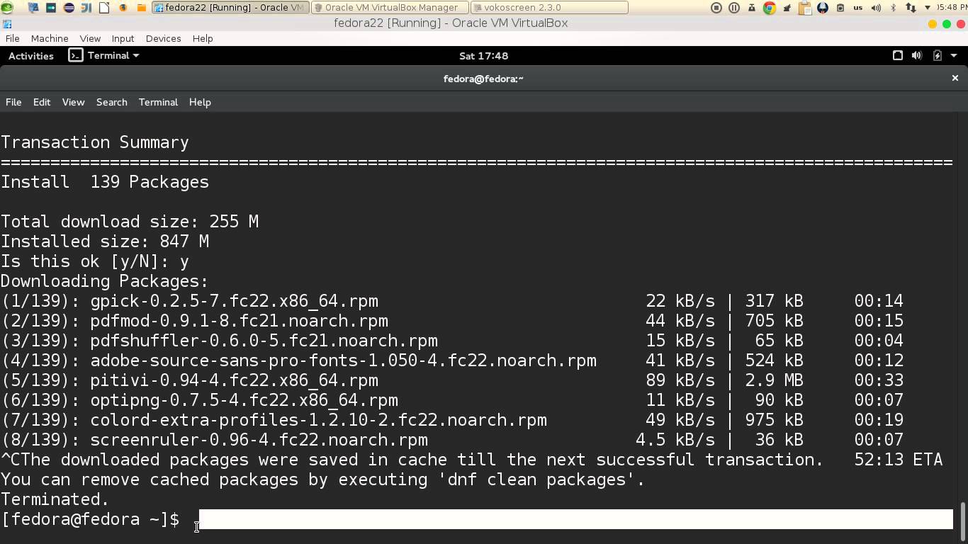Open the Search menu in the Terminal window
This screenshot has height=544, width=968.
[111, 102]
